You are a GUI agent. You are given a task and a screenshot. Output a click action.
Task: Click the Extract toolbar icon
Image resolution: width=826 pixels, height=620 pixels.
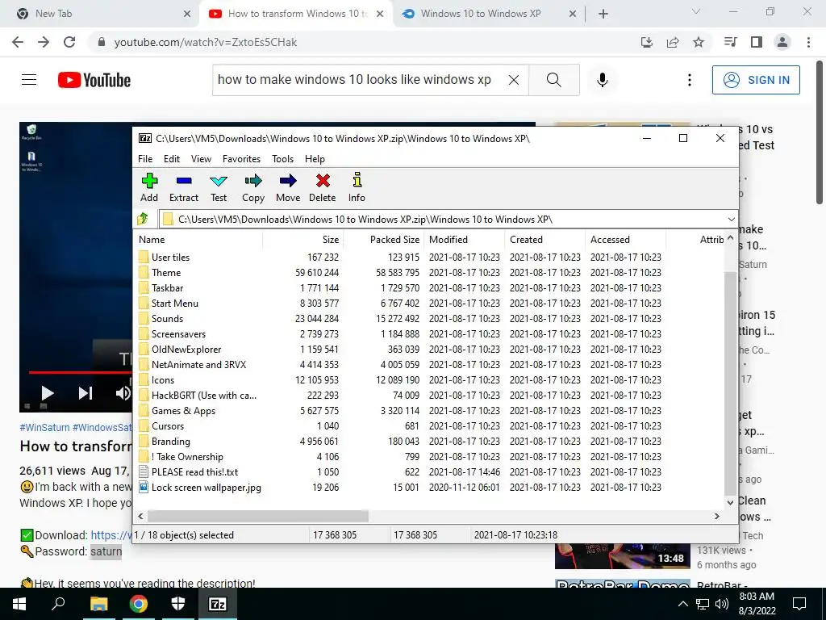(x=183, y=187)
